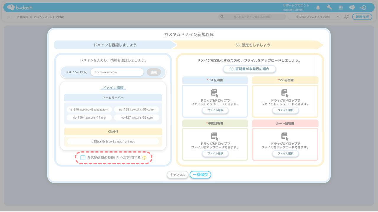Click ファイル選択 under SSL証明書
Screen dimensions: 378x212
point(215,110)
